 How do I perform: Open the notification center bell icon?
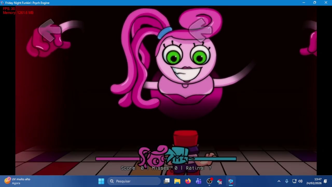tap(326, 181)
